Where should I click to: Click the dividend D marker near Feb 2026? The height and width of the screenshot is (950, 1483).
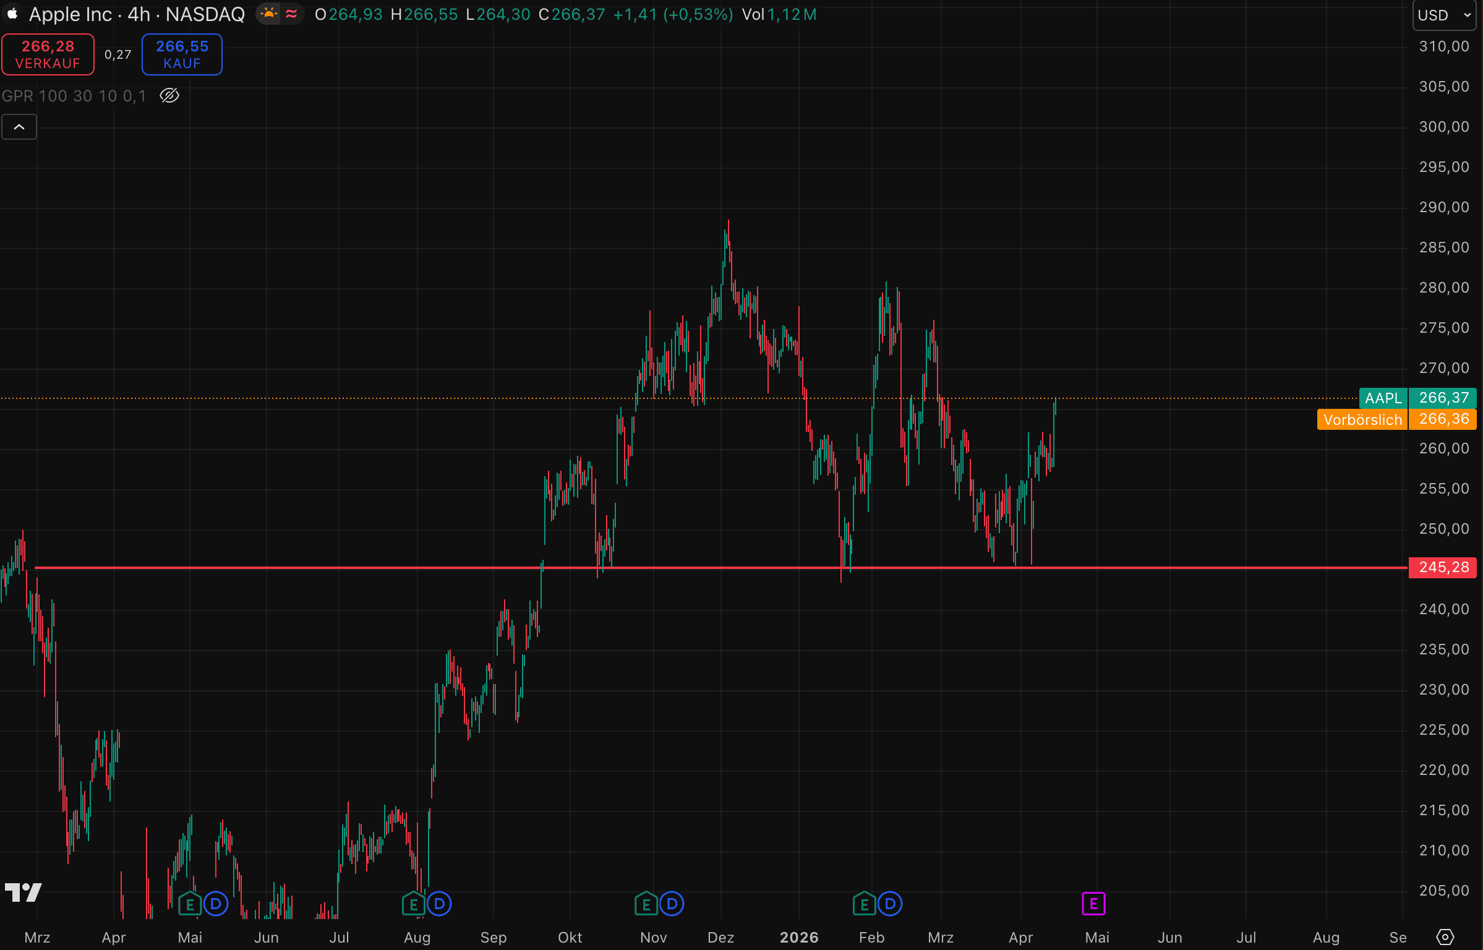point(890,904)
